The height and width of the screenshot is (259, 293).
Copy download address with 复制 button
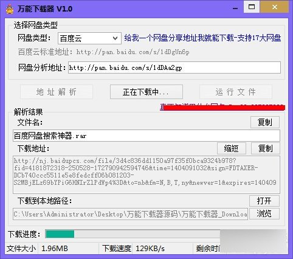point(266,148)
